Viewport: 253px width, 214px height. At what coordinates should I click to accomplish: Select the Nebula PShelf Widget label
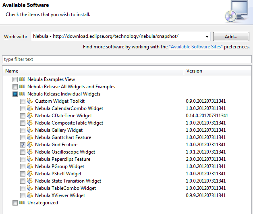pyautogui.click(x=58, y=174)
